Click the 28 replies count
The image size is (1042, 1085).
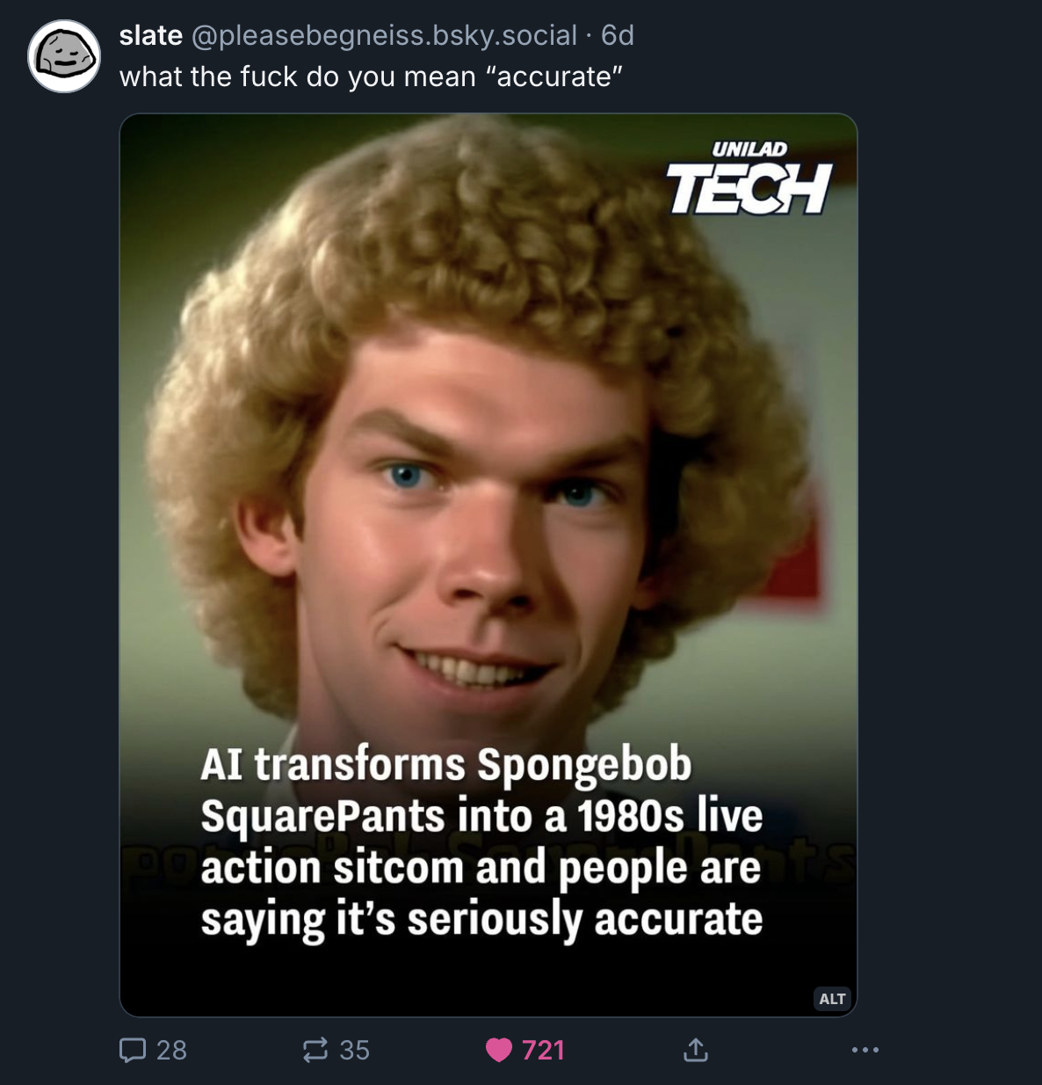click(171, 1050)
